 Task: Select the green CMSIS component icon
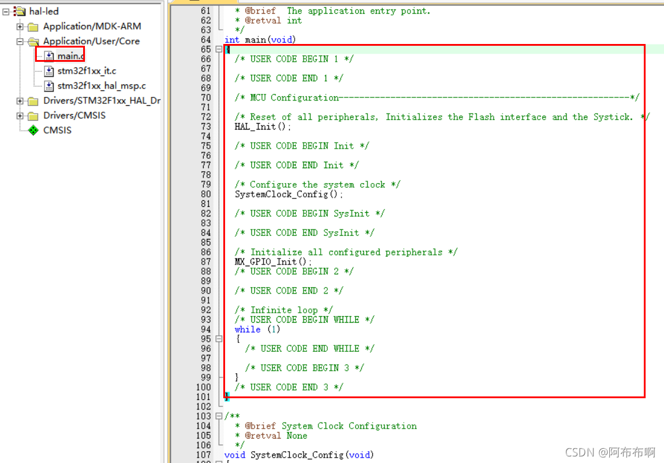pyautogui.click(x=33, y=130)
